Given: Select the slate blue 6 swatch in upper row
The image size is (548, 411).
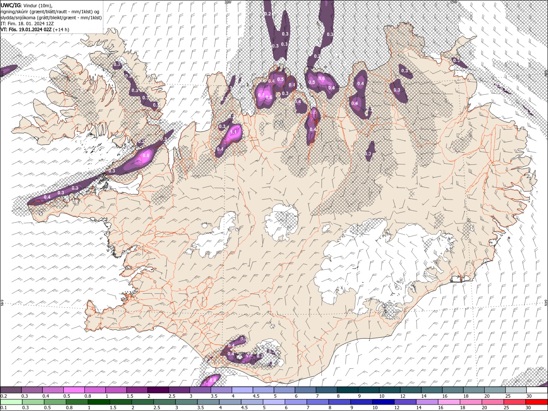Looking at the screenshot, I should [x=305, y=390].
